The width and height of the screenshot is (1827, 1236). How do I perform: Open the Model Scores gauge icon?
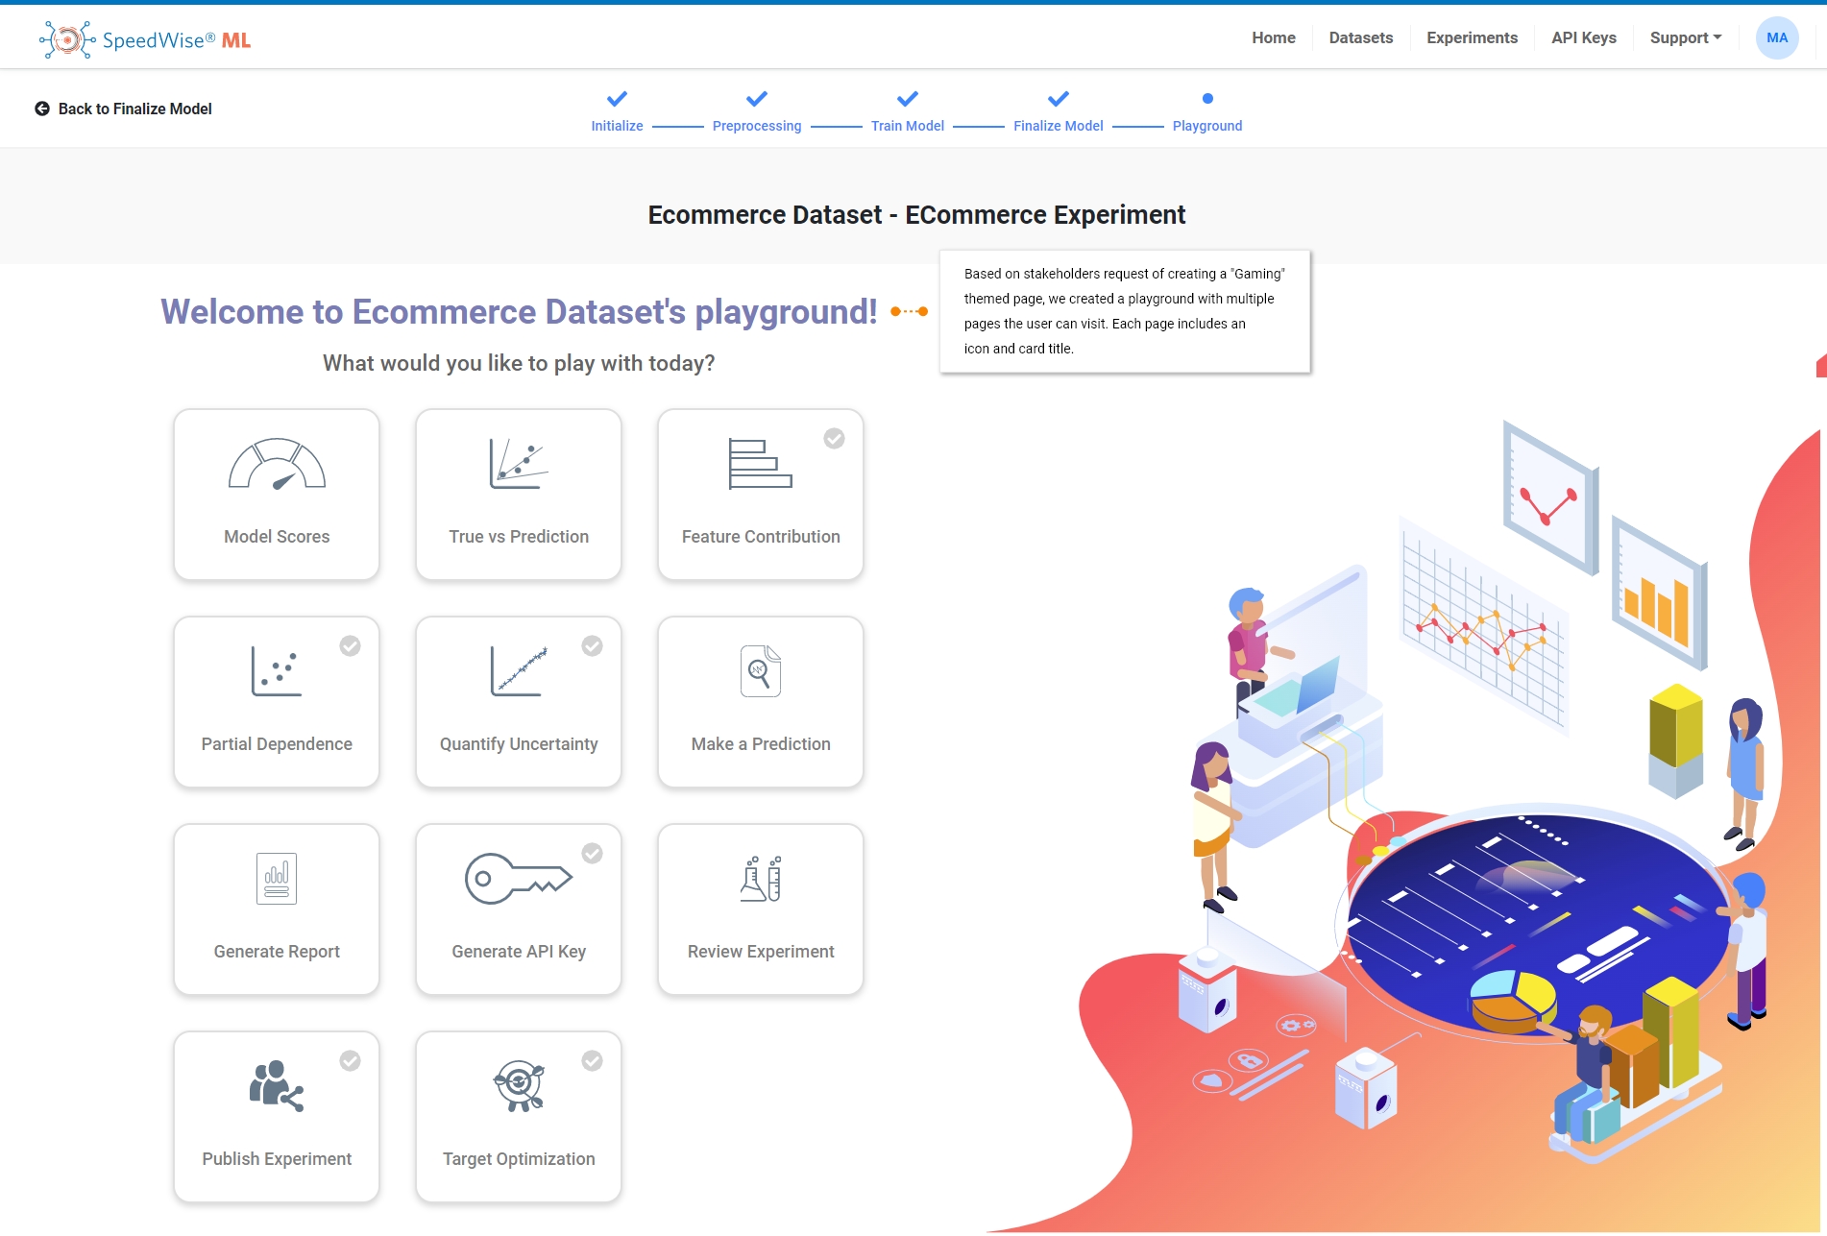click(277, 465)
